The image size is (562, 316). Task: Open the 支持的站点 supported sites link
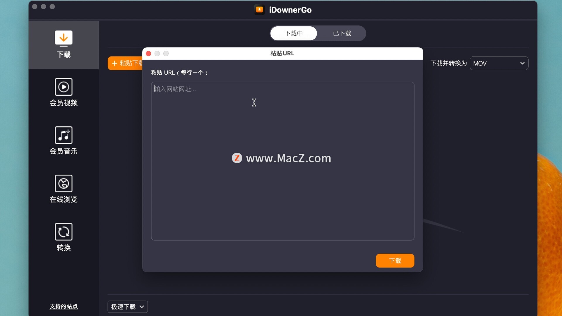pyautogui.click(x=64, y=306)
